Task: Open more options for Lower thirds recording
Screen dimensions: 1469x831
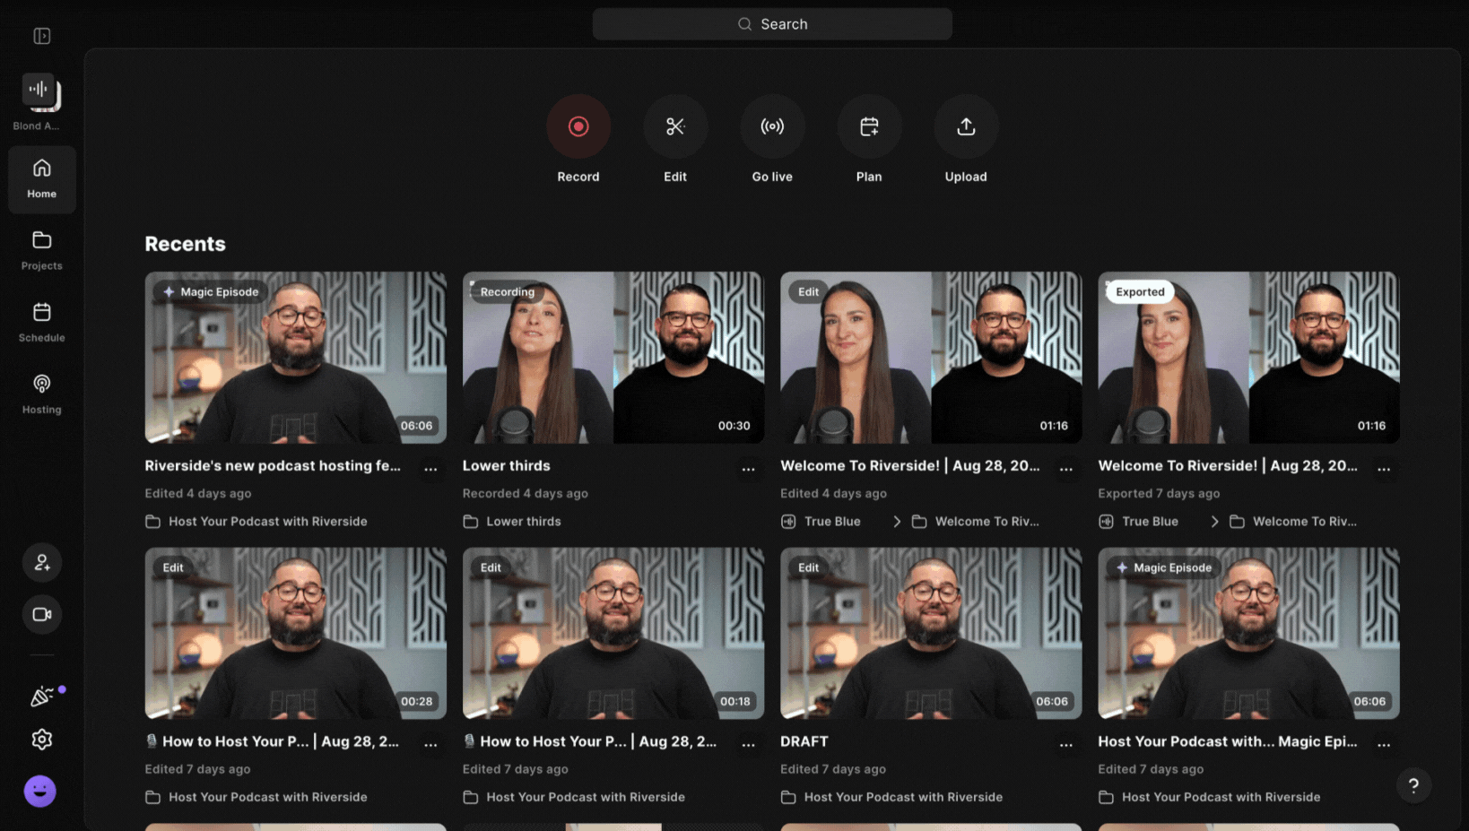Action: coord(748,469)
